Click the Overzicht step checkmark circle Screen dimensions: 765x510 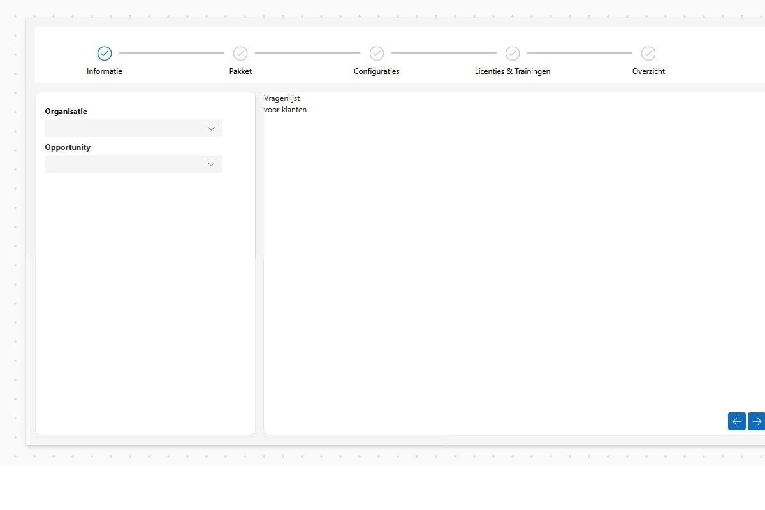point(648,53)
